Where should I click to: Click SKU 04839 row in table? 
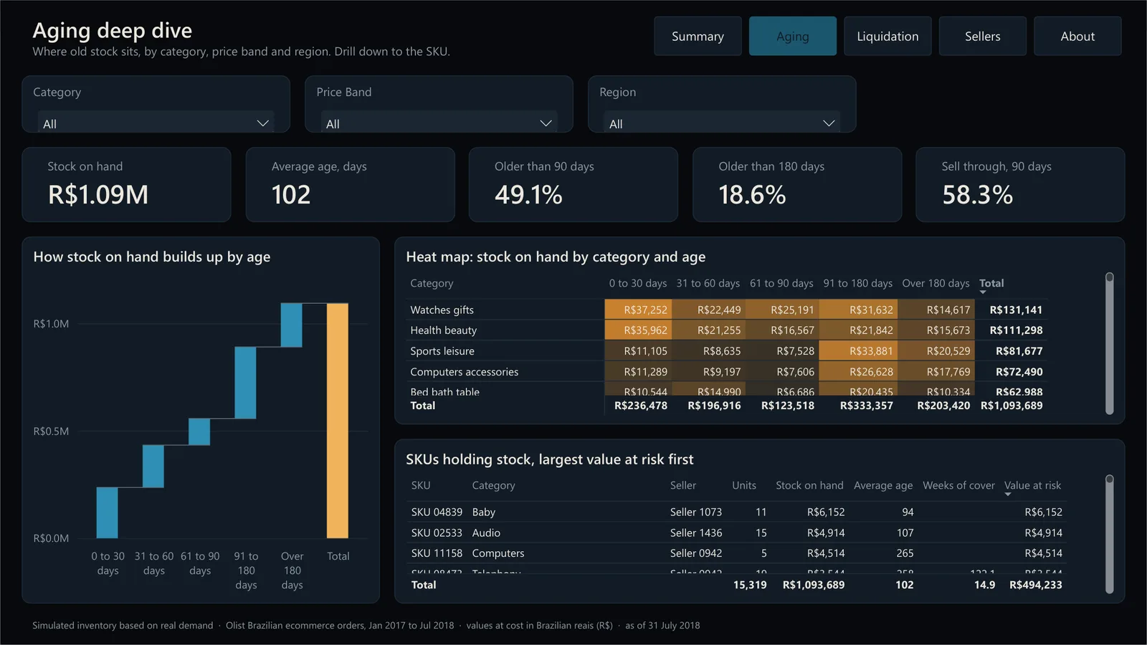click(737, 512)
